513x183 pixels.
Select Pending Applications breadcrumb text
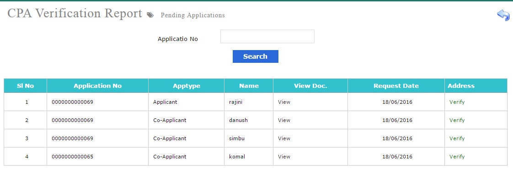coord(192,15)
